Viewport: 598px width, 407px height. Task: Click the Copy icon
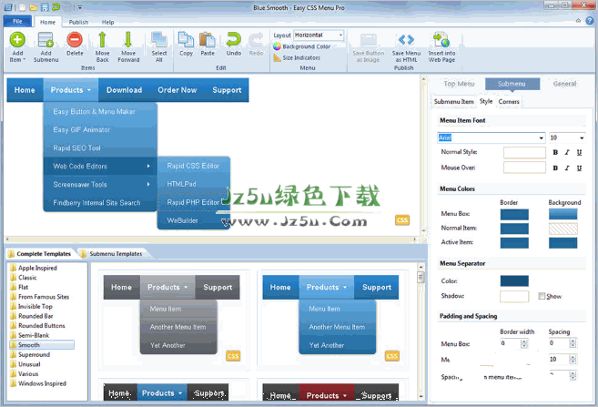pyautogui.click(x=186, y=40)
